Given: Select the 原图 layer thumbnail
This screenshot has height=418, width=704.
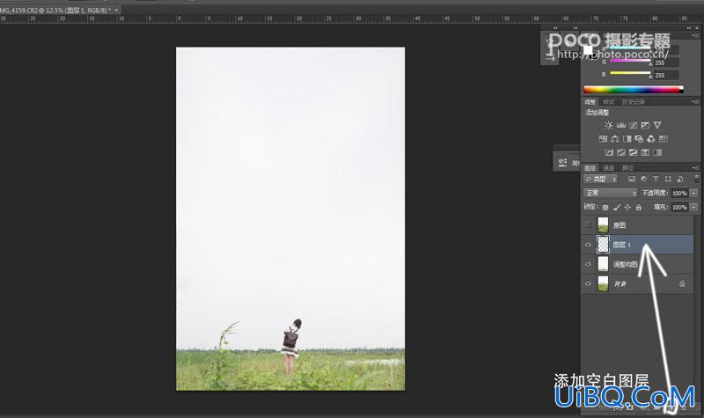Looking at the screenshot, I should click(x=603, y=225).
